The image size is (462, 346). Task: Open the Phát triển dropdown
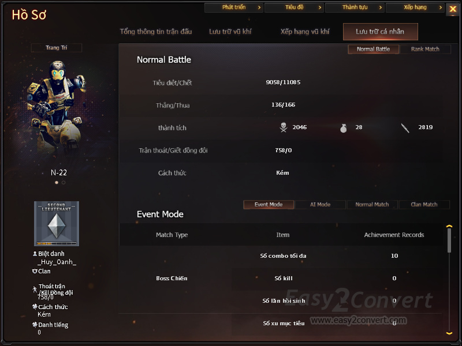pyautogui.click(x=234, y=7)
